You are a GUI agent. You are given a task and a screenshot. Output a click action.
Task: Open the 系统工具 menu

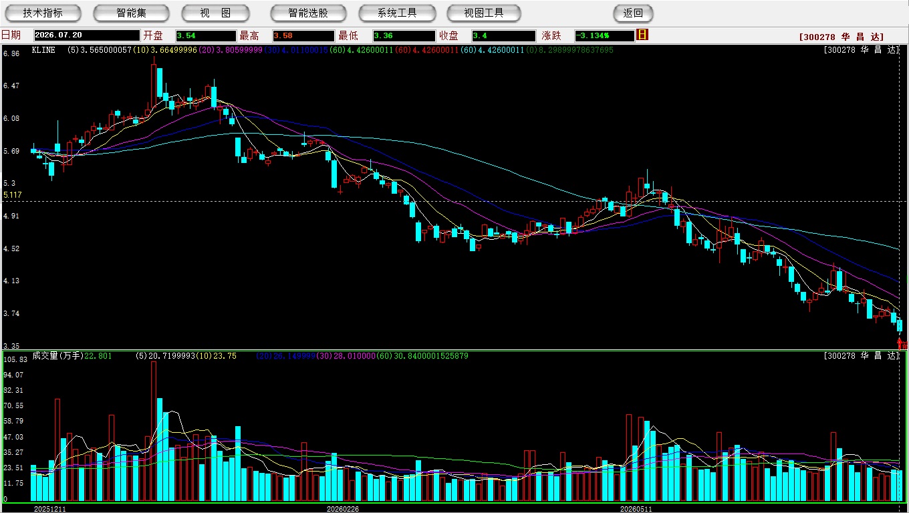397,13
